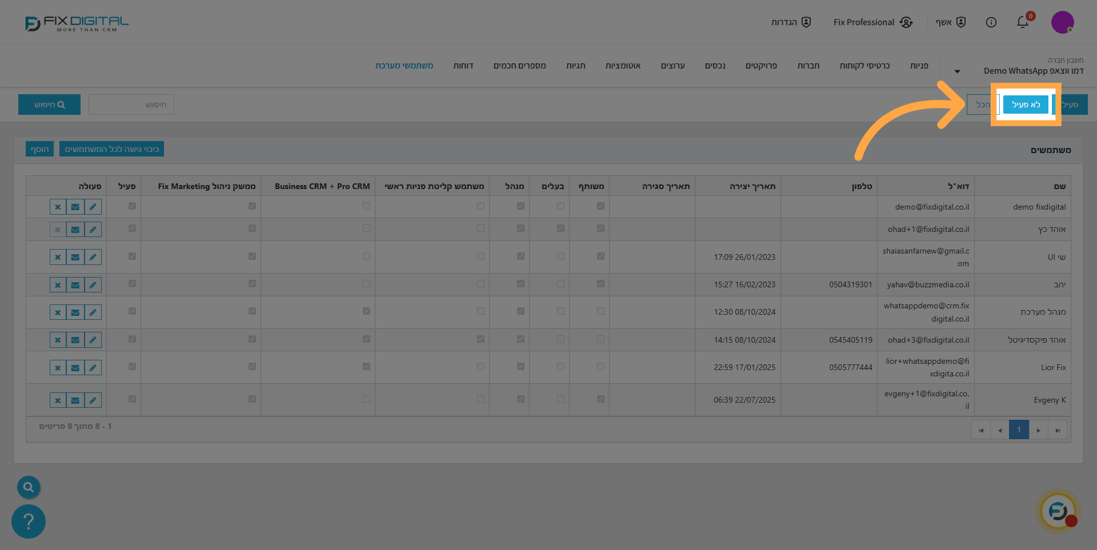The height and width of the screenshot is (550, 1097).
Task: Click the purple user avatar
Action: [1062, 22]
